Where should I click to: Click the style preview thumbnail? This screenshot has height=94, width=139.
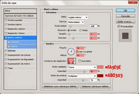125,36
